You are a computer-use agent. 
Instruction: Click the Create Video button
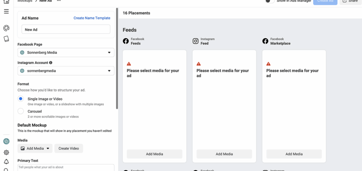point(69,148)
